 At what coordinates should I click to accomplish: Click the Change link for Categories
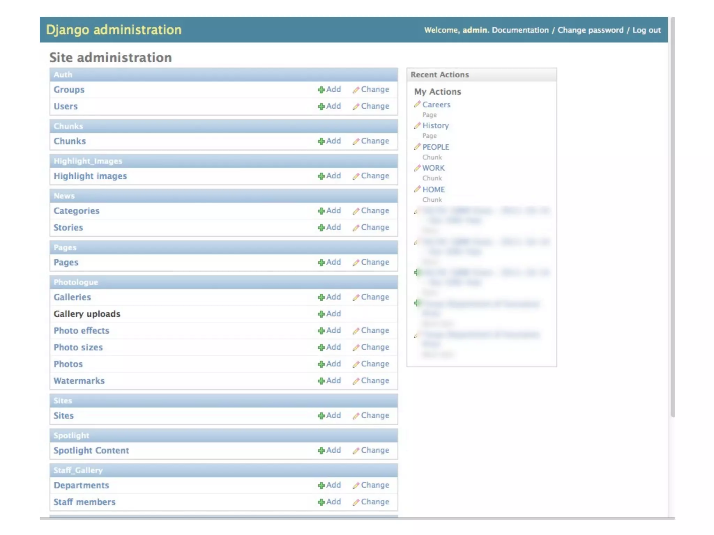coord(375,211)
